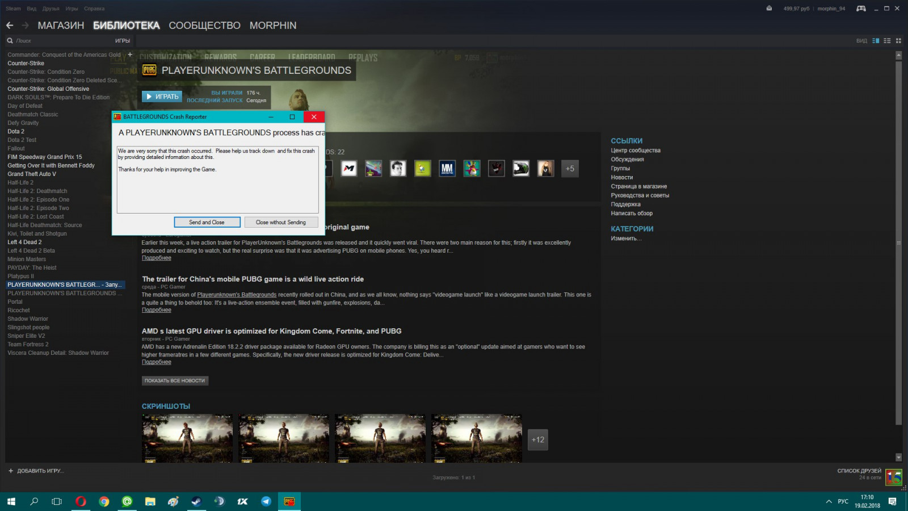Go to the МАГАЗИН tab

tap(61, 26)
